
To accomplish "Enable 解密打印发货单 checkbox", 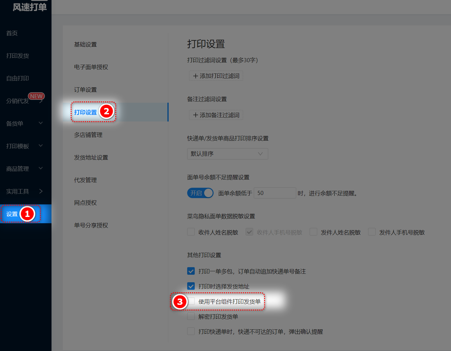I will tap(191, 316).
